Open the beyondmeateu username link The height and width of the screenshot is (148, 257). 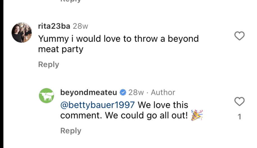pos(88,92)
